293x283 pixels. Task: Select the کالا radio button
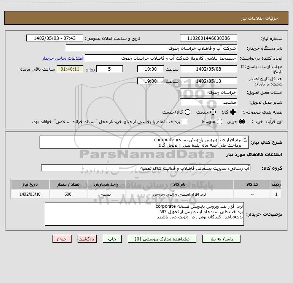pyautogui.click(x=233, y=112)
